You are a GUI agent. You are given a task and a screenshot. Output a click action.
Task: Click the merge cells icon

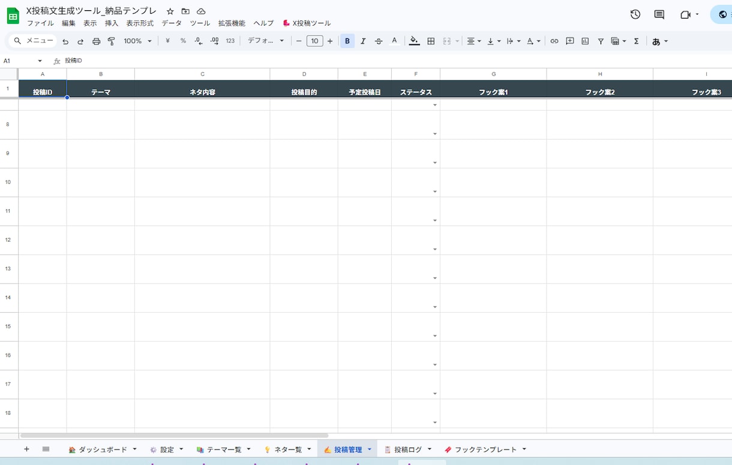click(446, 41)
